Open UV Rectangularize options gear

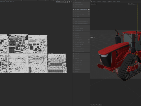(89, 42)
